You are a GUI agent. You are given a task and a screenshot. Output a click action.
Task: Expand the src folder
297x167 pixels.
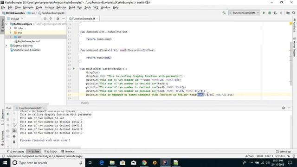pos(11,37)
